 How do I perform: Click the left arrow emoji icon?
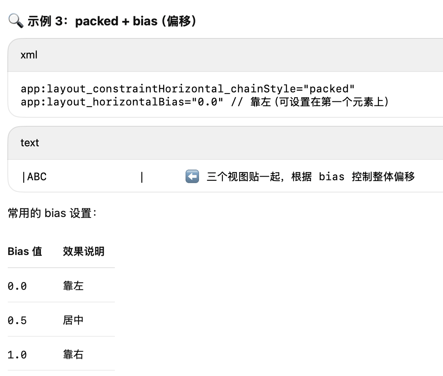192,177
